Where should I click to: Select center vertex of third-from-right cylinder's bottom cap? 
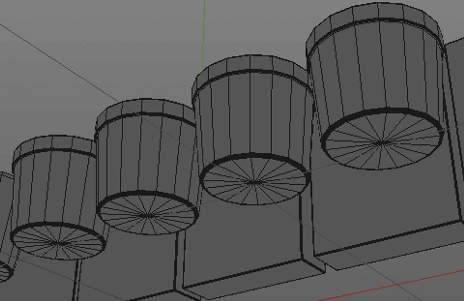[148, 216]
